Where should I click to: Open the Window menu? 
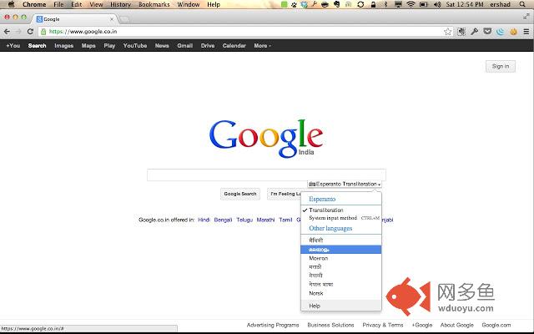(x=189, y=4)
